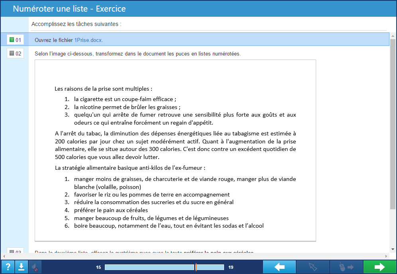Select task step 01 box
This screenshot has height=274, width=397.
point(15,40)
